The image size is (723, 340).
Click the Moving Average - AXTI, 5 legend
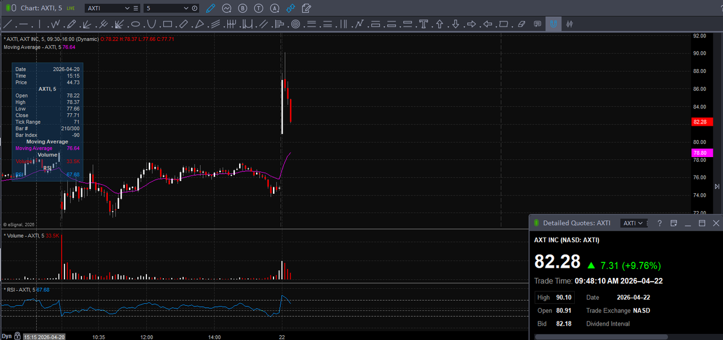point(33,46)
